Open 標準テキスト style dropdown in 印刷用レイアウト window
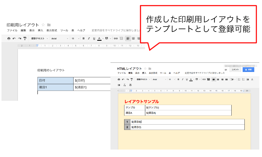 click(39, 39)
